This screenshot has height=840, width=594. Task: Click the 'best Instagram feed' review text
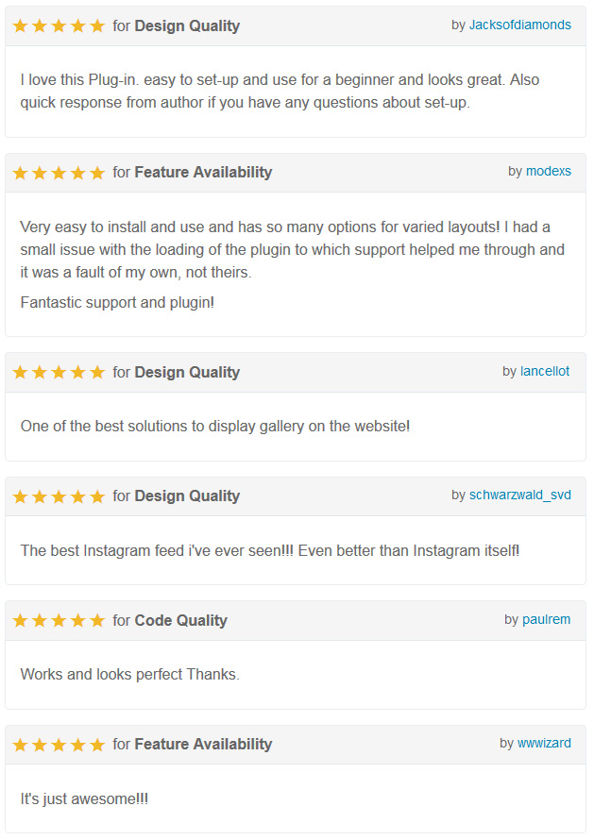coord(270,550)
